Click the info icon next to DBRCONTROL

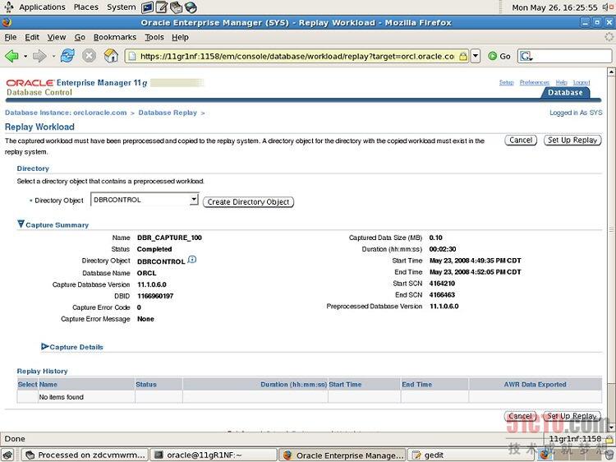[192, 260]
